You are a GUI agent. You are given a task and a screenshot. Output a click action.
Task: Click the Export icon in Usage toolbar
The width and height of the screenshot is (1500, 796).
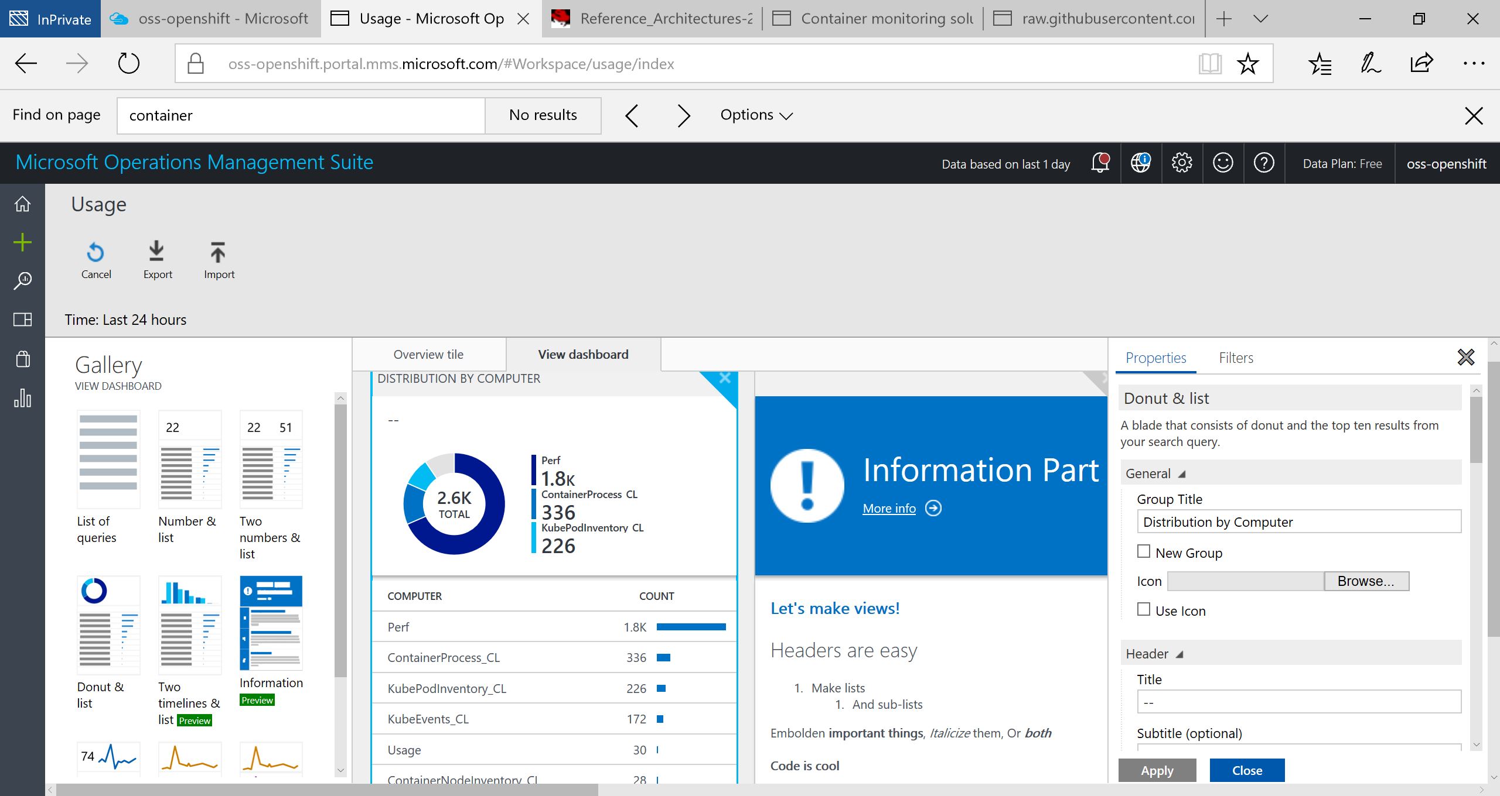[156, 252]
